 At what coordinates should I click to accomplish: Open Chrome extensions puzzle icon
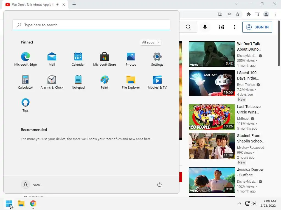point(248,14)
